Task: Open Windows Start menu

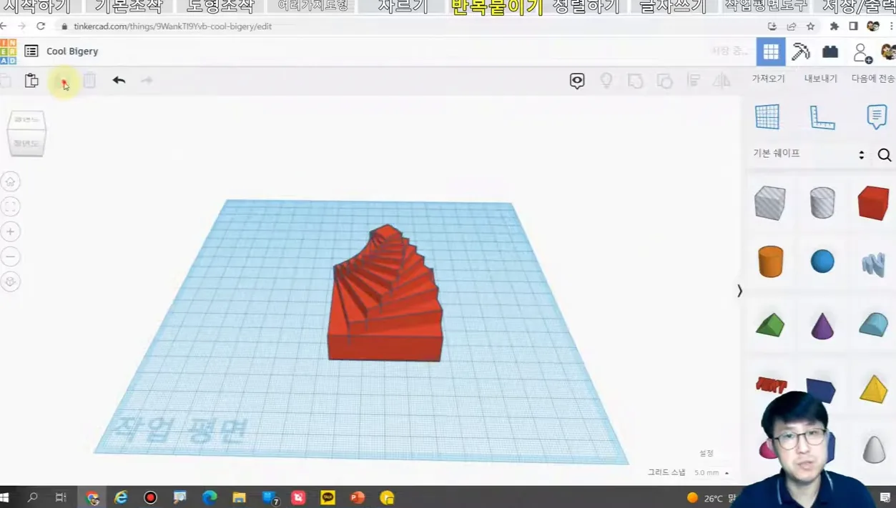Action: coord(4,497)
